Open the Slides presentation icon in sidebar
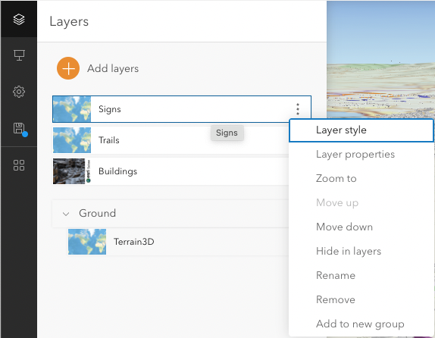 coord(19,55)
